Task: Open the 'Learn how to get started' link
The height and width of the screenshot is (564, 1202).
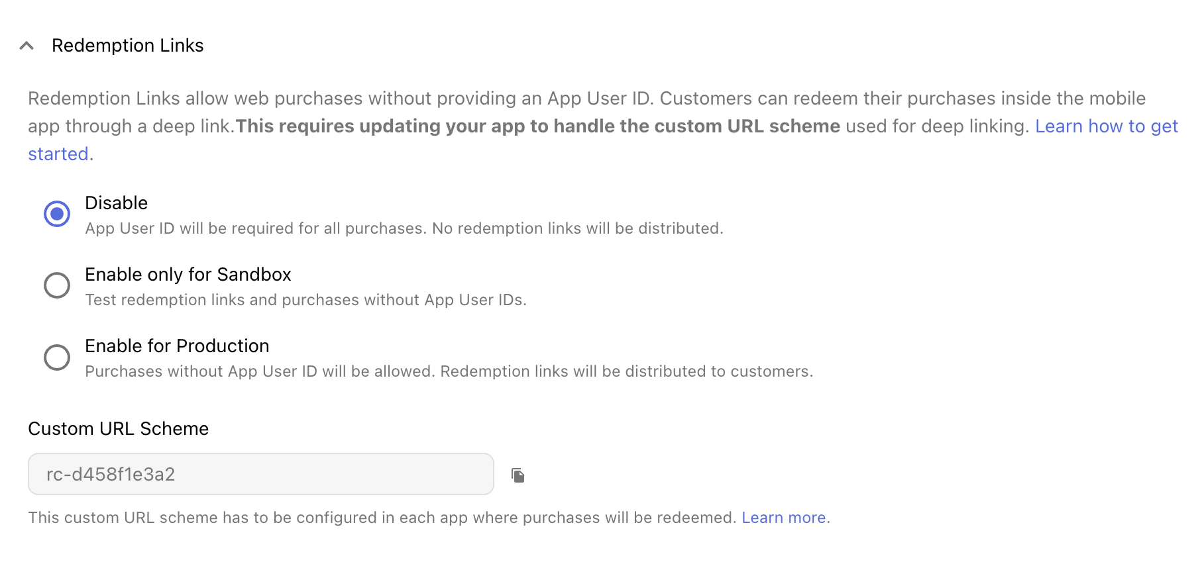Action: (x=1106, y=126)
